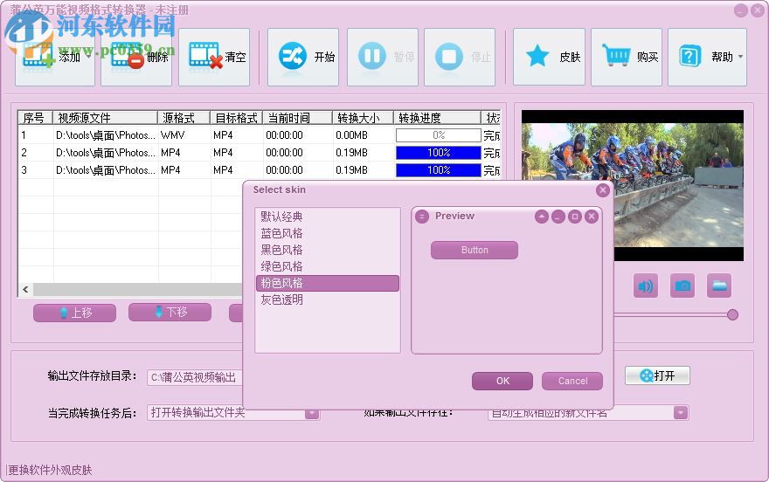Select 蓝色风格 skin in list
This screenshot has height=482, width=769.
point(327,233)
